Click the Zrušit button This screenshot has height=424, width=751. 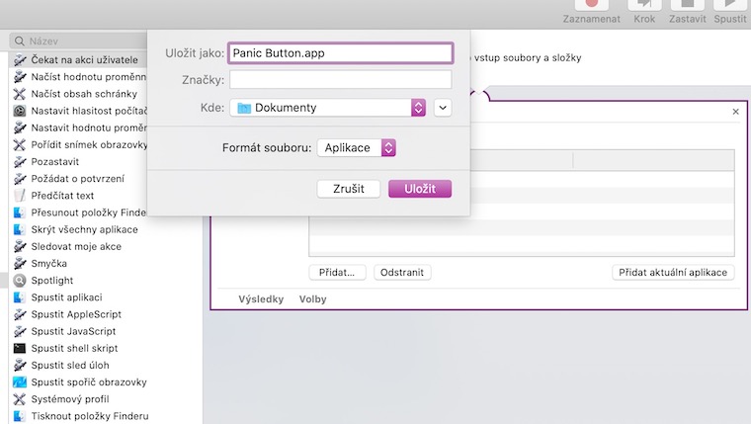pyautogui.click(x=349, y=189)
